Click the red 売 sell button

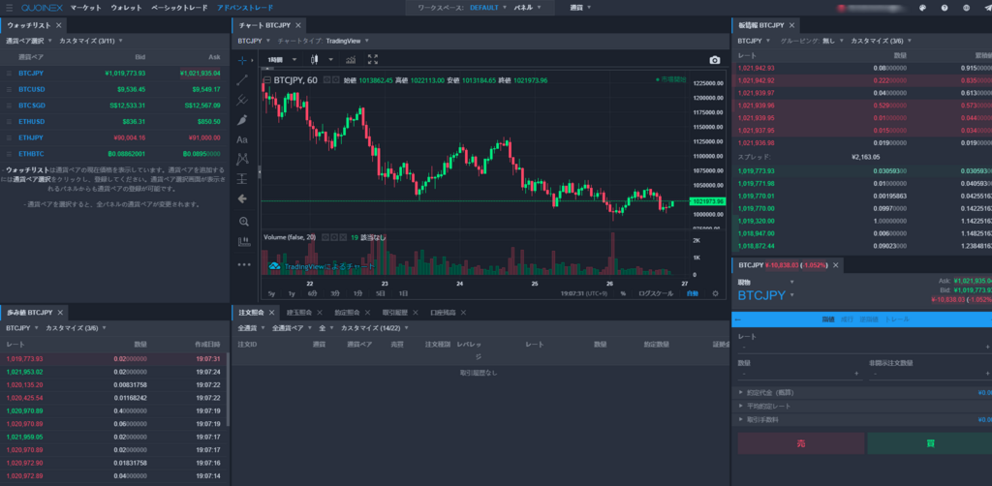coord(798,442)
